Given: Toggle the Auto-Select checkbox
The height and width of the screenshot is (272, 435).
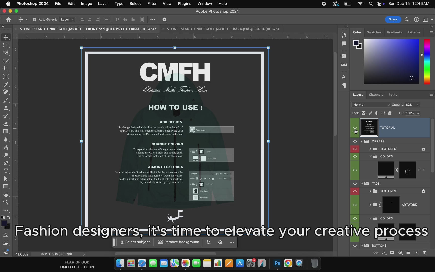Looking at the screenshot, I should (x=35, y=19).
